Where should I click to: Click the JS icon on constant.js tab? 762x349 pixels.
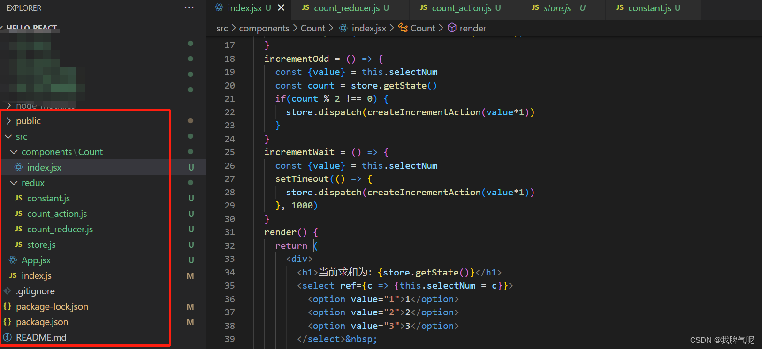click(620, 7)
